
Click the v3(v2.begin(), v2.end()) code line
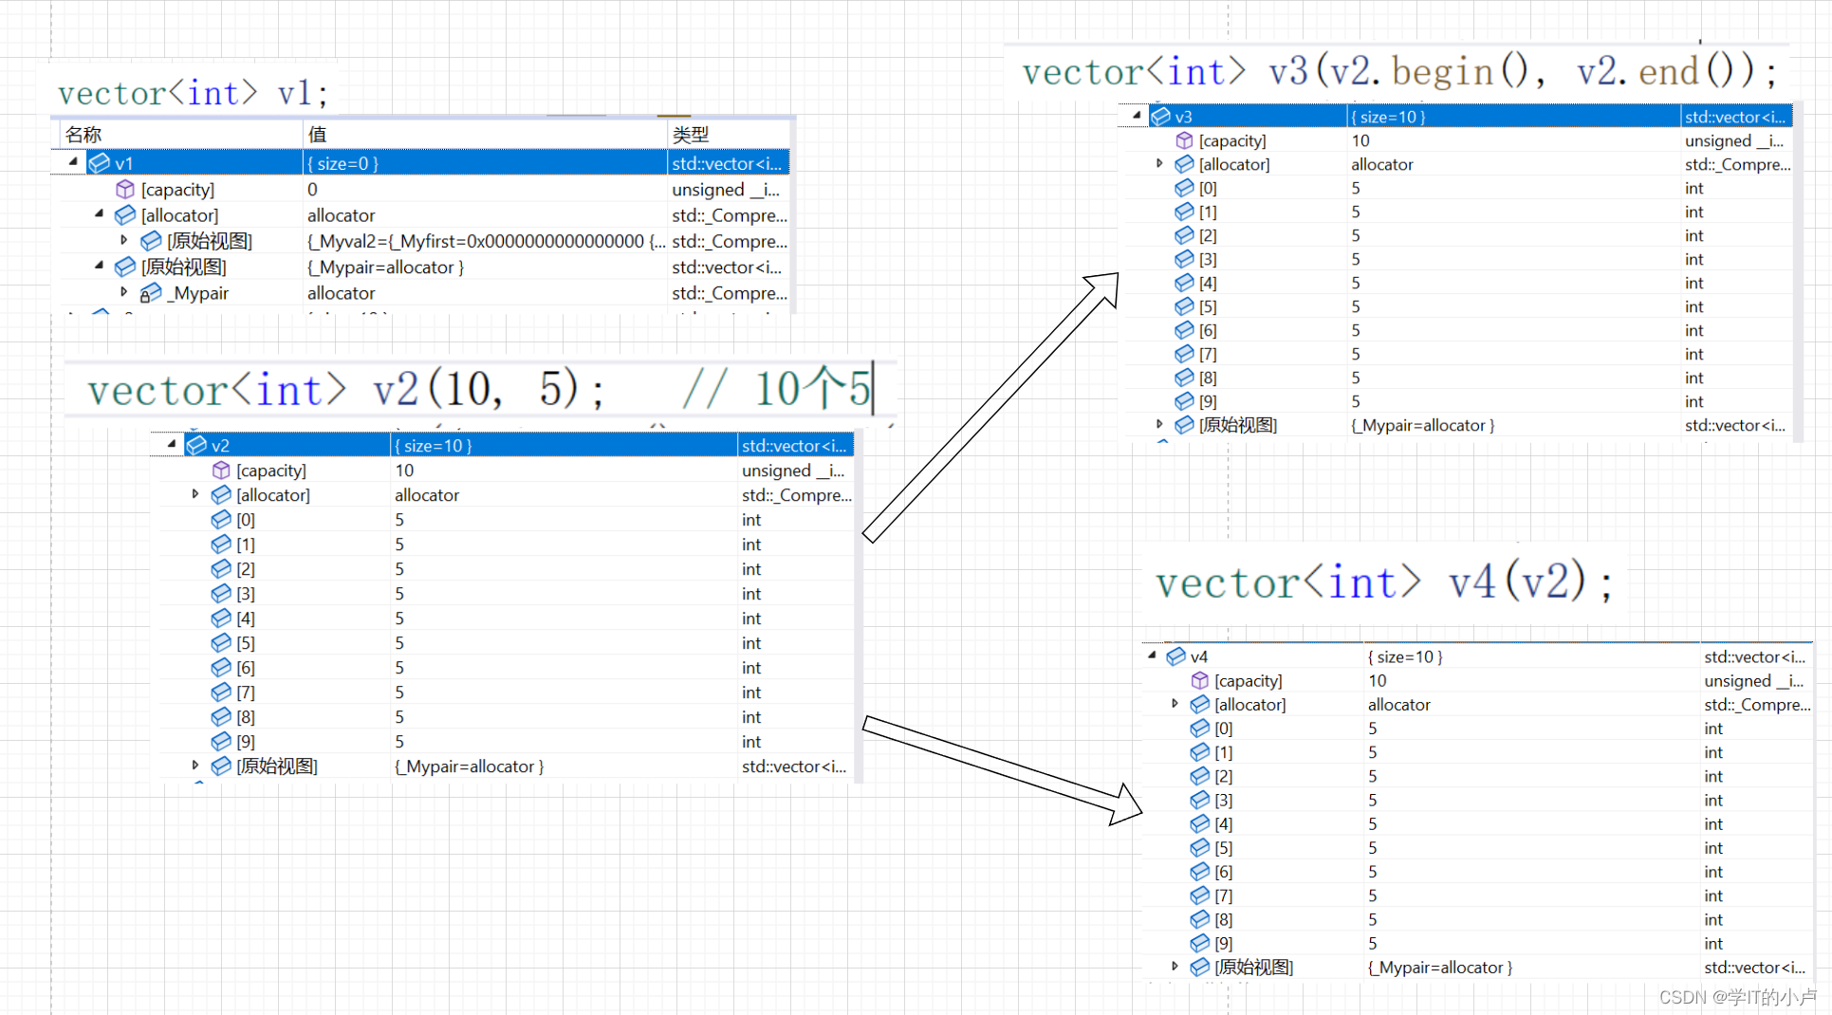[x=1399, y=71]
